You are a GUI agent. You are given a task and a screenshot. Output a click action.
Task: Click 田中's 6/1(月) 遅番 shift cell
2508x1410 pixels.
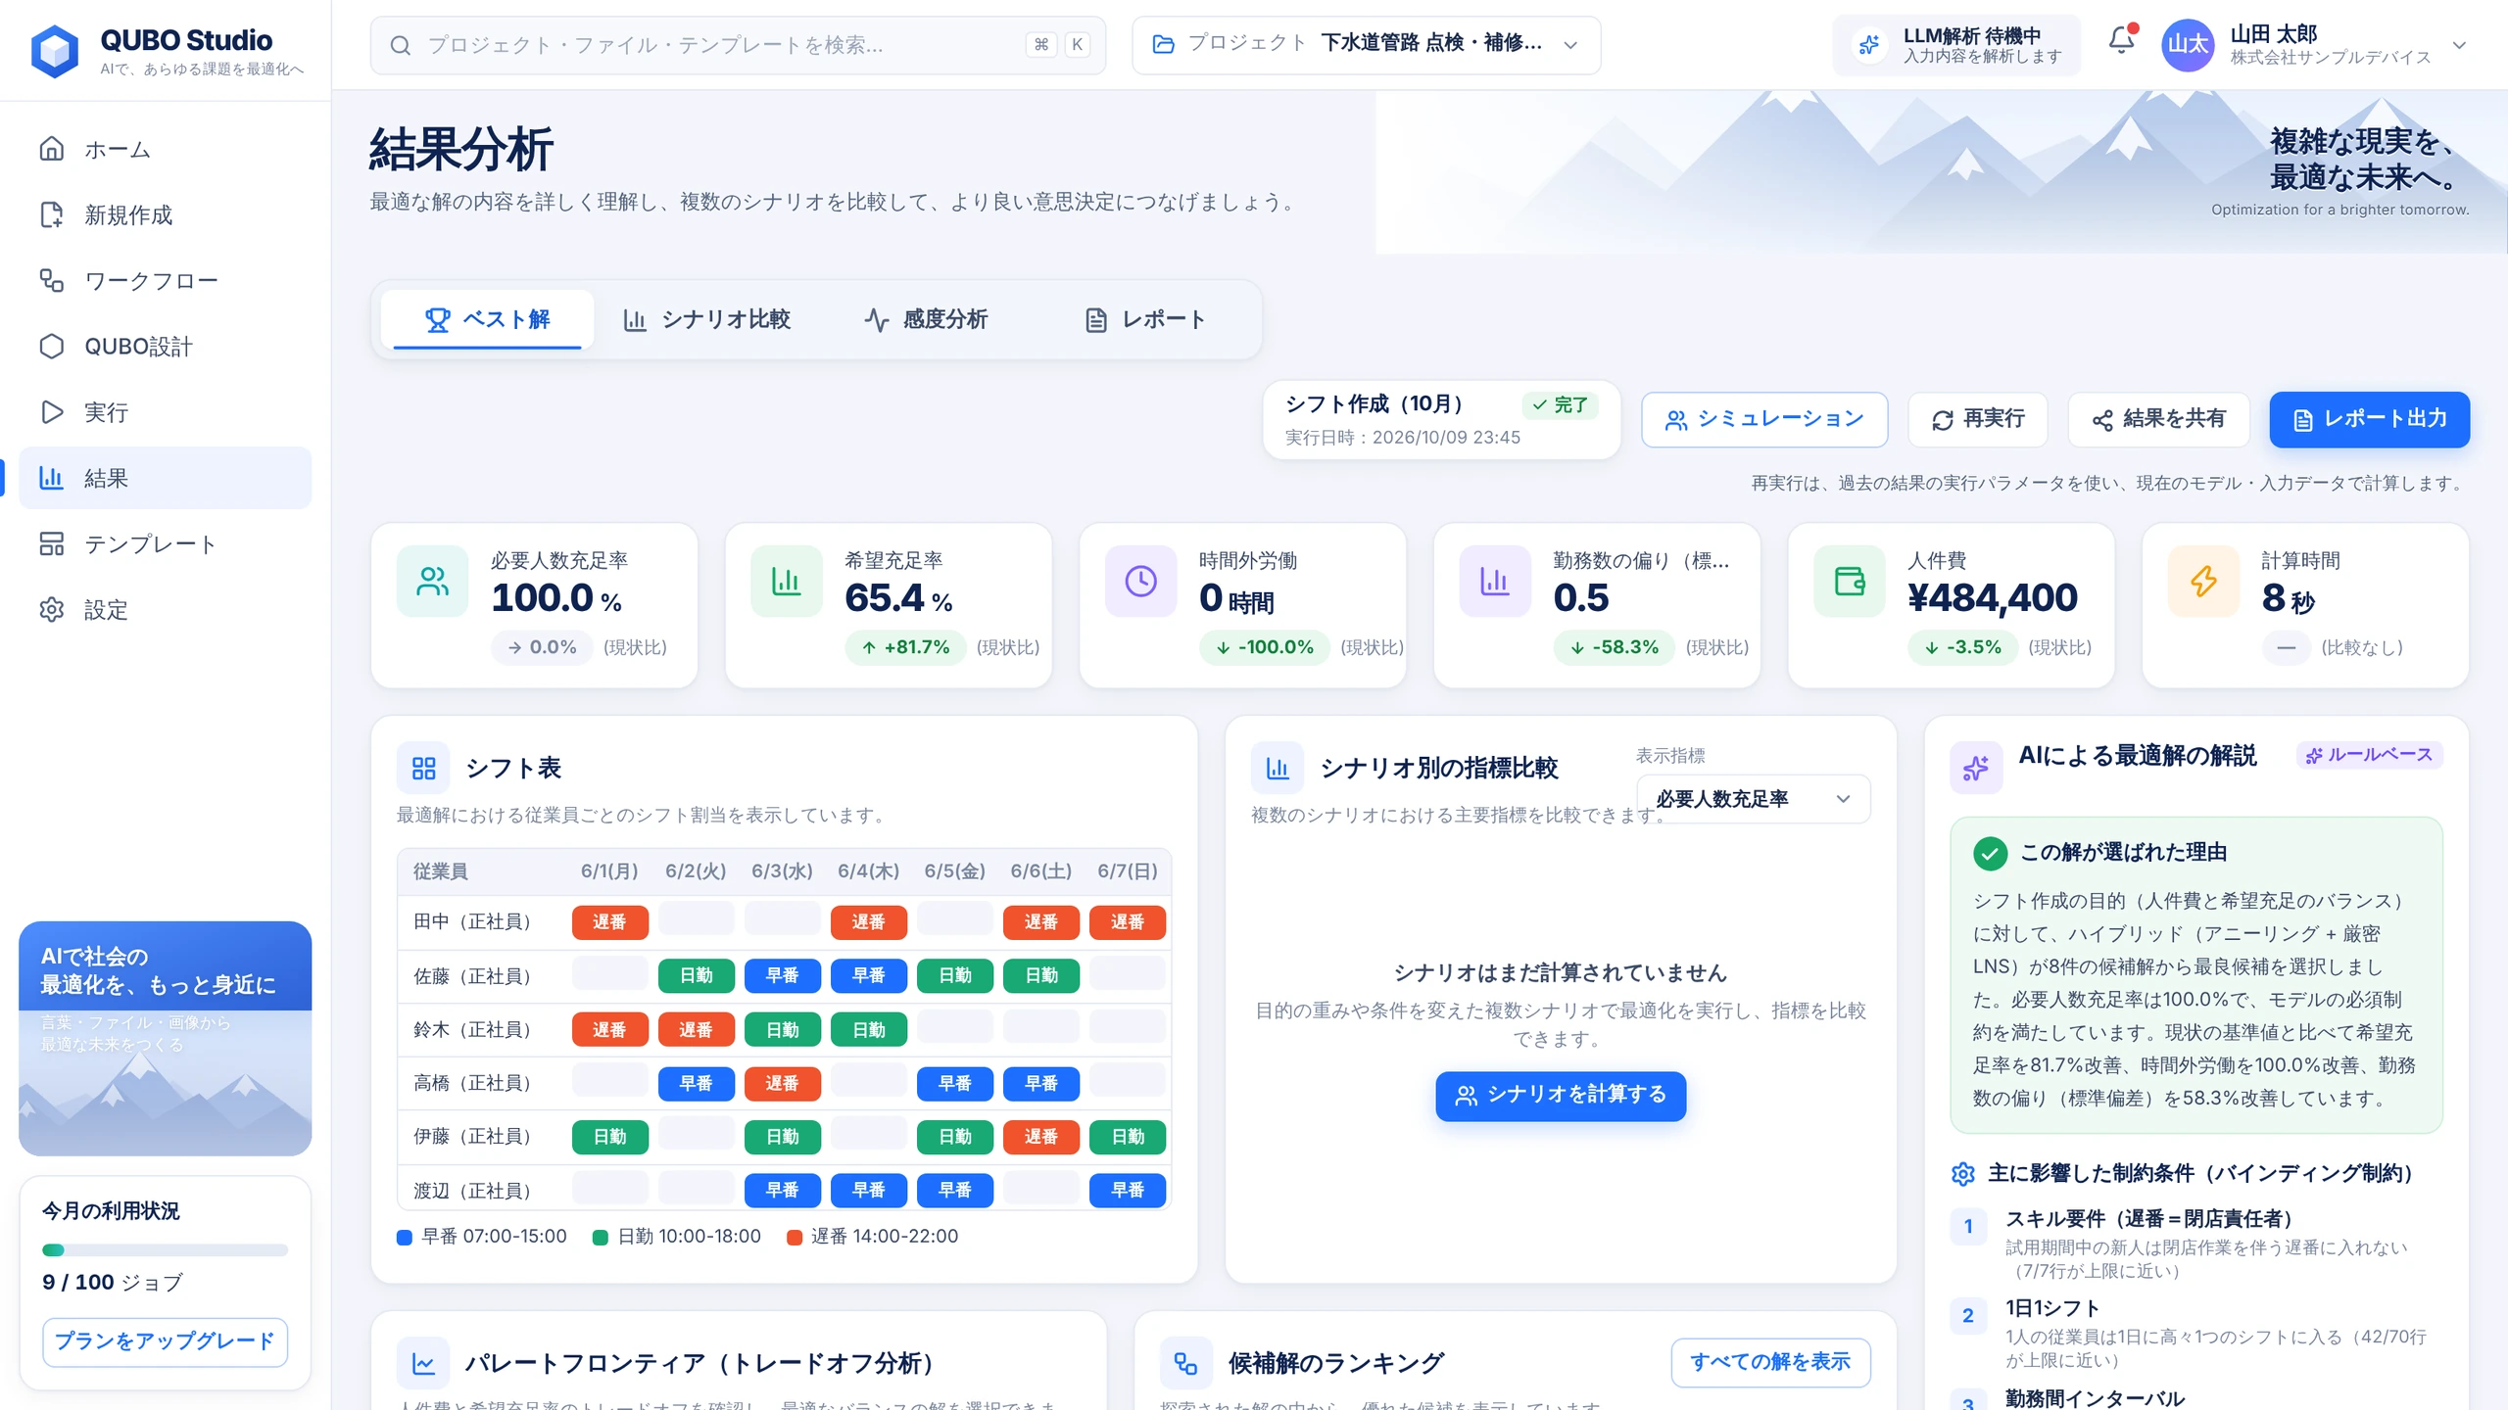[x=609, y=922]
